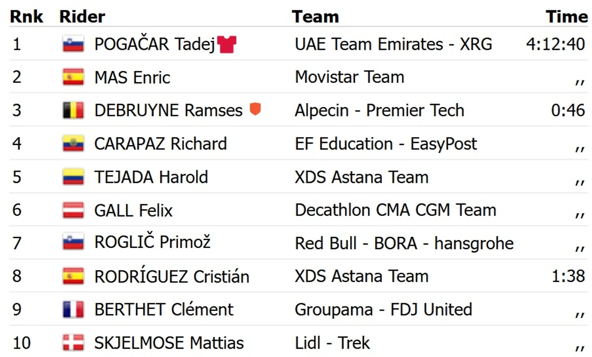
Task: Click the Danish flag next to Skjelmose
Action: pos(73,342)
